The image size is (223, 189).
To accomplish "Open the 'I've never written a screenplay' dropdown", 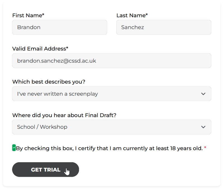I will click(112, 94).
